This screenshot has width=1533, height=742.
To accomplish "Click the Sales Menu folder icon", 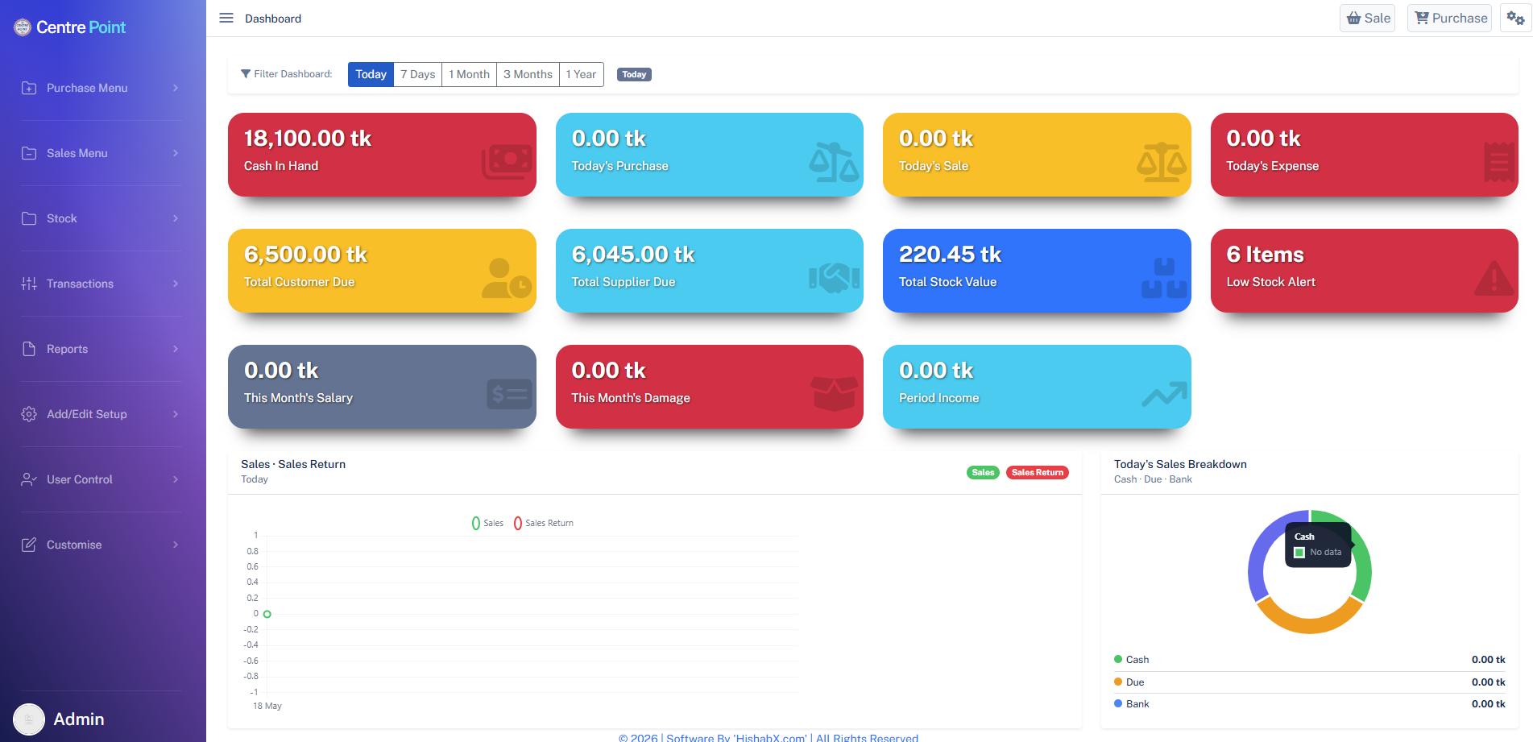I will pyautogui.click(x=29, y=153).
